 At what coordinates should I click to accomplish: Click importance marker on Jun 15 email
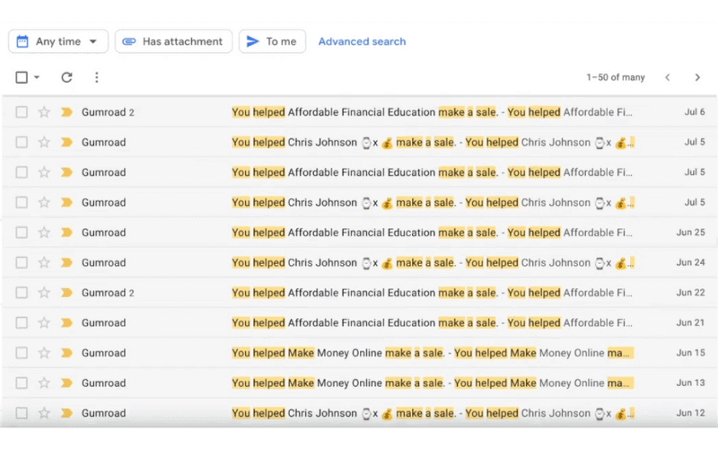[x=66, y=353]
